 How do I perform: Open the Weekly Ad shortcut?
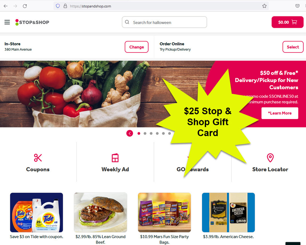[x=115, y=163]
